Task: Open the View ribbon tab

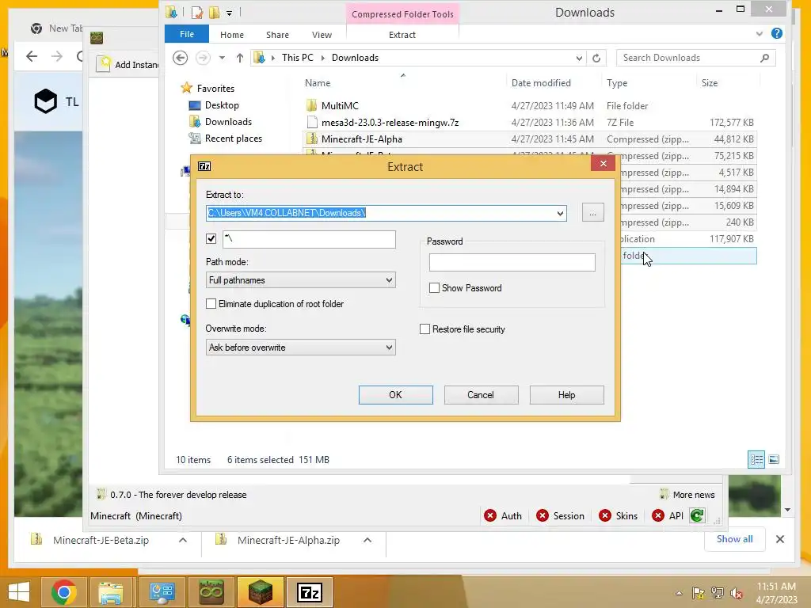Action: (x=322, y=35)
